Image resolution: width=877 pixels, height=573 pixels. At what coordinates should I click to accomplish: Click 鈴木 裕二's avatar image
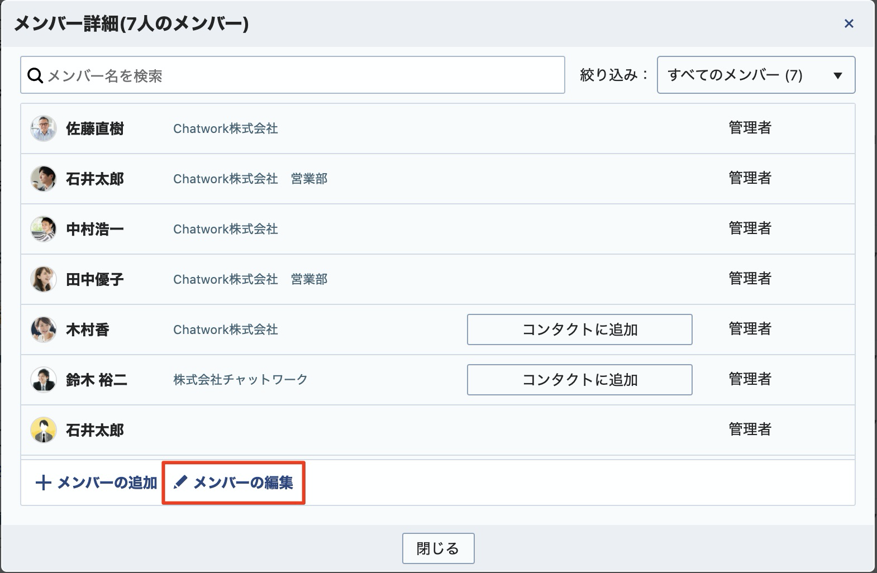point(44,380)
